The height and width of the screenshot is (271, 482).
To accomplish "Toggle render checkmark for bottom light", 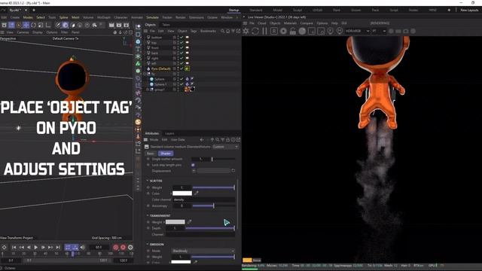I will click(x=182, y=37).
